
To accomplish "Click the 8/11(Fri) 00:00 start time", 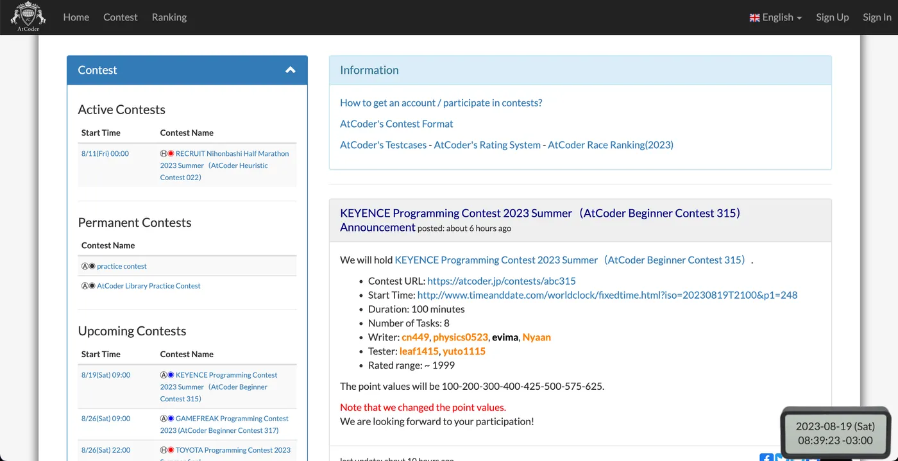I will [x=105, y=154].
